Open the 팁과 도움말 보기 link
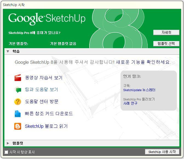 [x=42, y=89]
